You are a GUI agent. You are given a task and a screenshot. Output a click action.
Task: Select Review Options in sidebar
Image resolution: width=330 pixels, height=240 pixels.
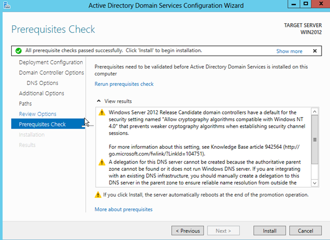(37, 114)
